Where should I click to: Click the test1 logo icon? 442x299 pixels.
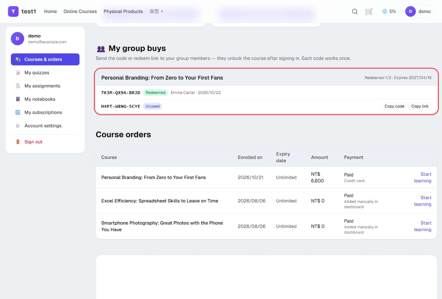click(x=13, y=11)
